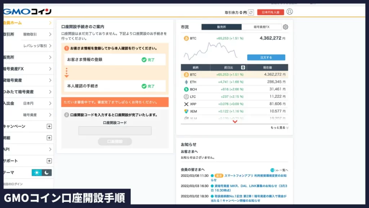Screen dimensions: 369x208
Task: Click the notification count badge 12
Action: (272, 170)
